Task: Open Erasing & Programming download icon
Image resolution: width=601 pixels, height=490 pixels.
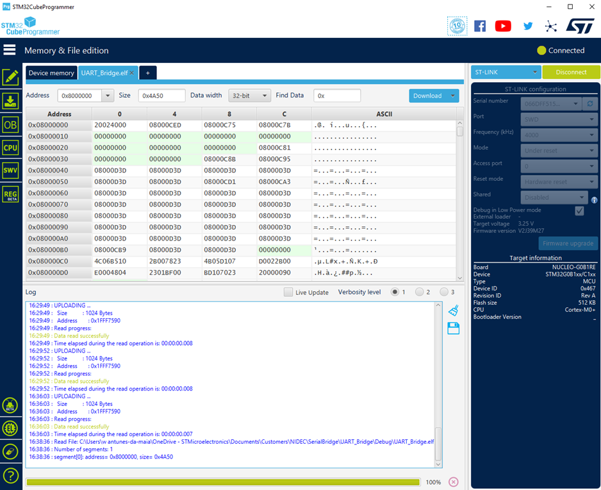Action: pos(10,101)
